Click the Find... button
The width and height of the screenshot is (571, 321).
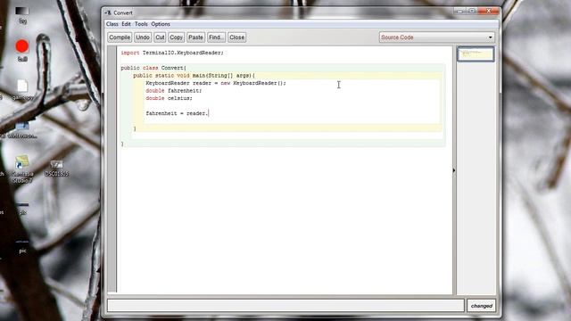[x=216, y=37]
